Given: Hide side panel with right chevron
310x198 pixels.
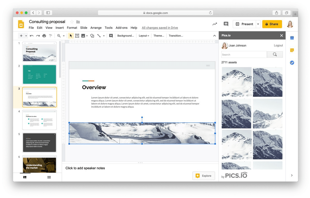Looking at the screenshot, I should pyautogui.click(x=292, y=175).
